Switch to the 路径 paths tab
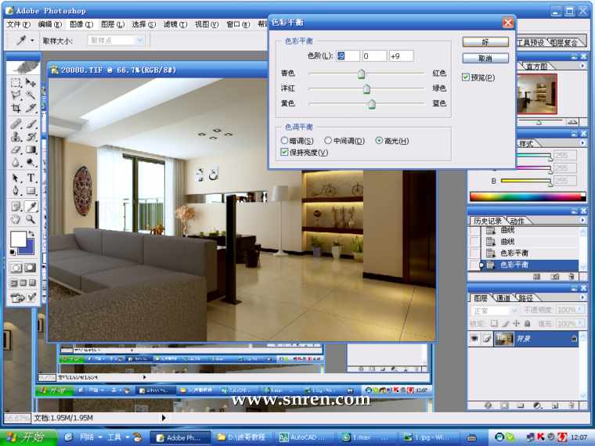 (x=525, y=298)
